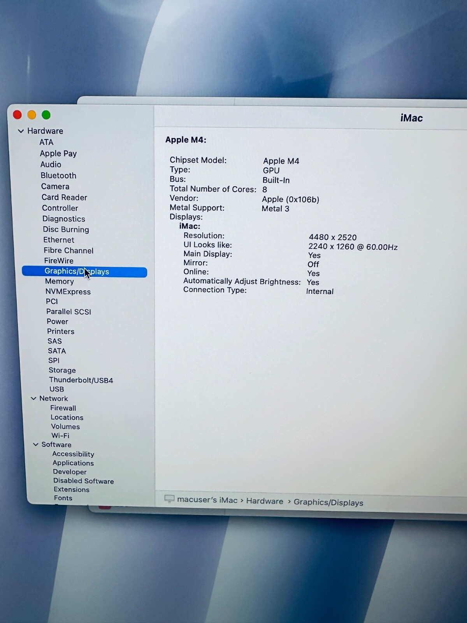Collapse the Software section chevron

pos(36,444)
